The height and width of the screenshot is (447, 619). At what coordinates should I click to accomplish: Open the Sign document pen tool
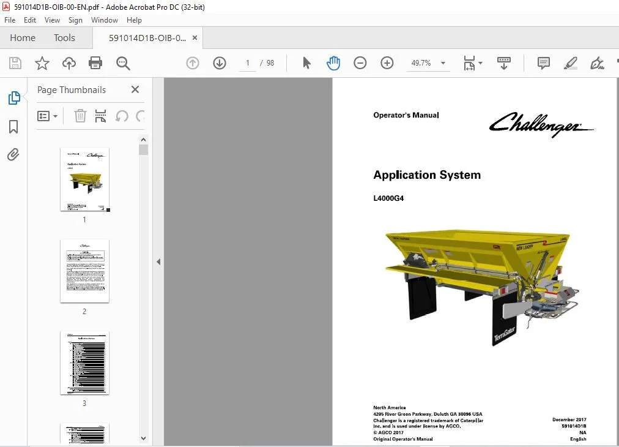click(597, 63)
